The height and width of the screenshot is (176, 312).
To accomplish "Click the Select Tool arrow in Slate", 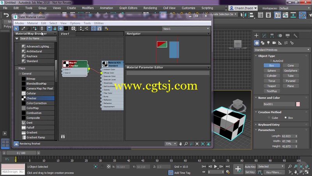I will 16,29.
